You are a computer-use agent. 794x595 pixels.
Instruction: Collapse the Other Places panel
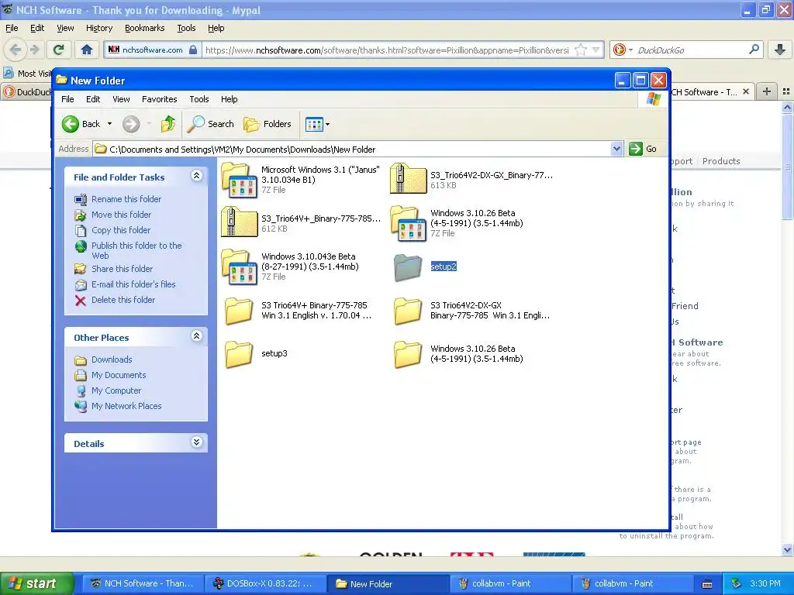click(196, 336)
